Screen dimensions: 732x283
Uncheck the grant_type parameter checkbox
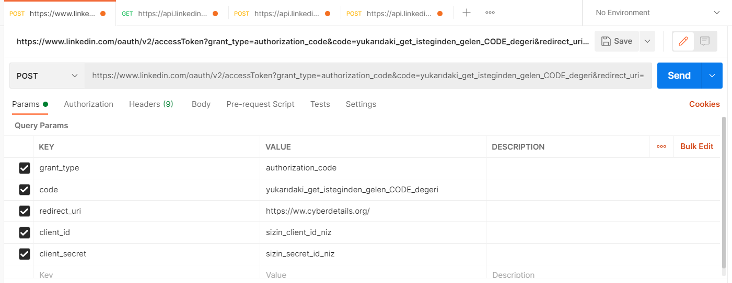[25, 168]
